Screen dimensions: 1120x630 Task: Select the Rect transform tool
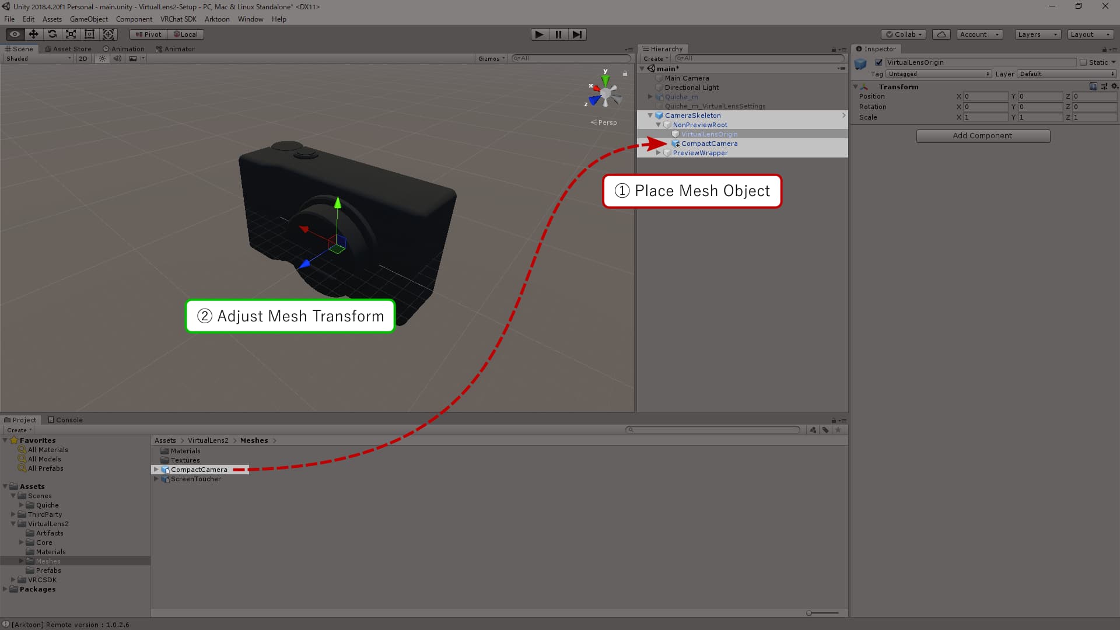coord(89,34)
